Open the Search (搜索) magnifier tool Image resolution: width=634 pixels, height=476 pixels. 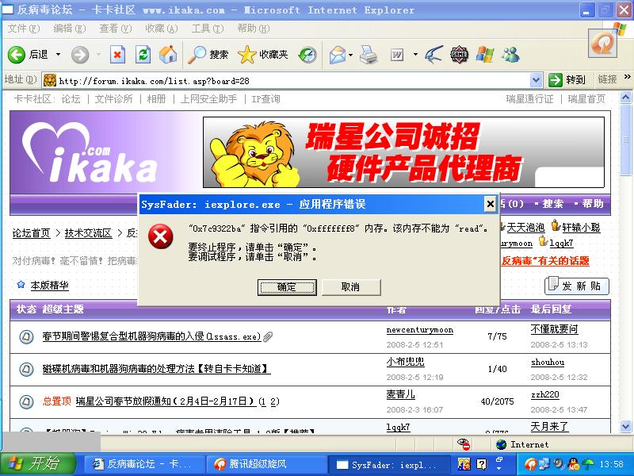pos(208,54)
